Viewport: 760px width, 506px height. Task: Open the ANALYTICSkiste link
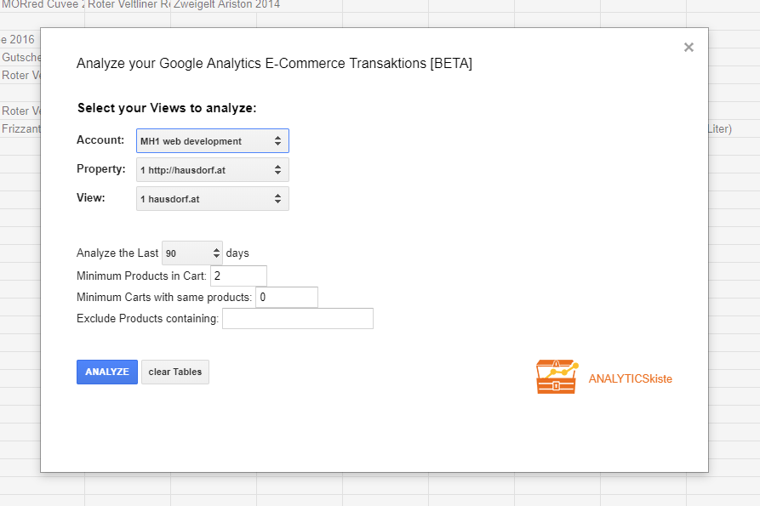(630, 378)
